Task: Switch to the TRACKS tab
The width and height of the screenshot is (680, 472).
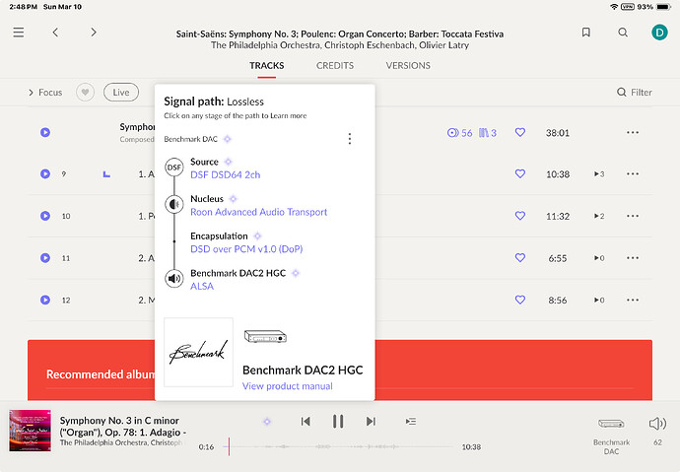Action: click(267, 65)
